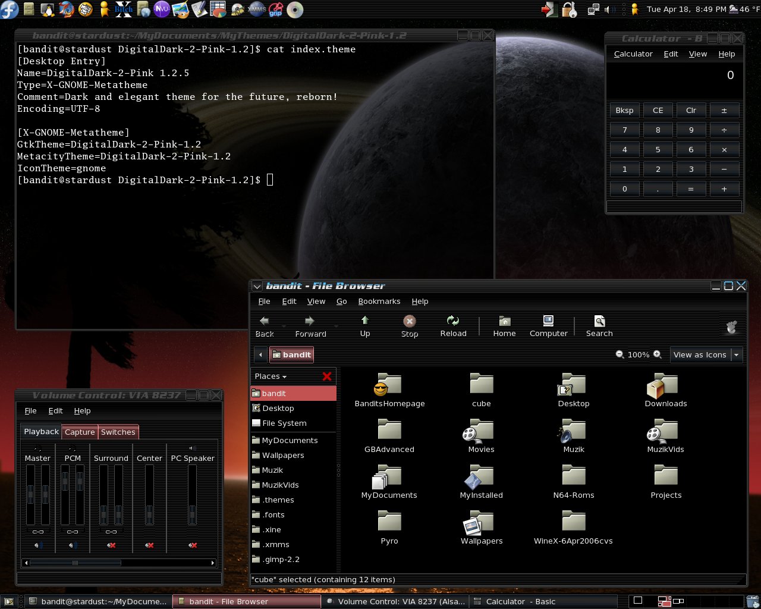
Task: Go Back in the file browser
Action: point(265,327)
